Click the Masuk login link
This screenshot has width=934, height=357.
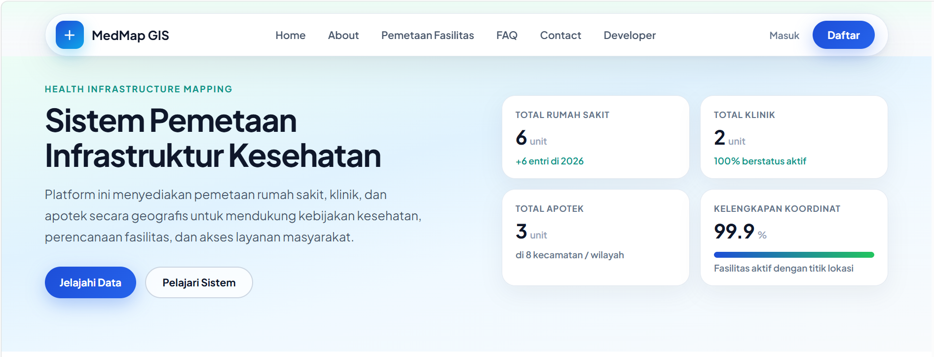tap(784, 36)
